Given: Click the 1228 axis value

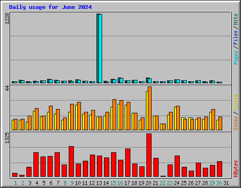Looking at the screenshot, I should (7, 18).
